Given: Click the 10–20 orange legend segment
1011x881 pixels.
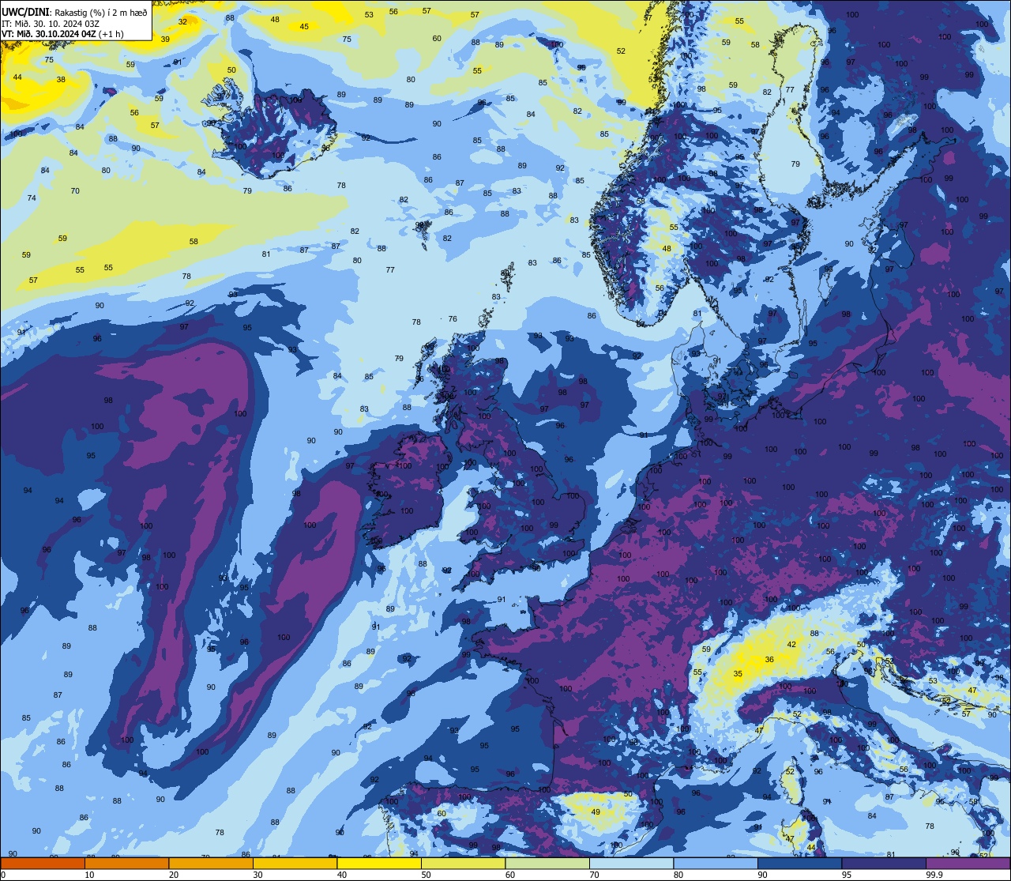Looking at the screenshot, I should [x=126, y=864].
